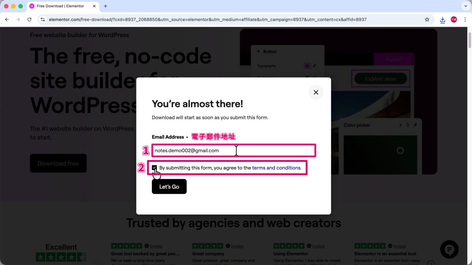Close the Free Download Elementor tab
This screenshot has height=265, width=472.
[x=94, y=6]
